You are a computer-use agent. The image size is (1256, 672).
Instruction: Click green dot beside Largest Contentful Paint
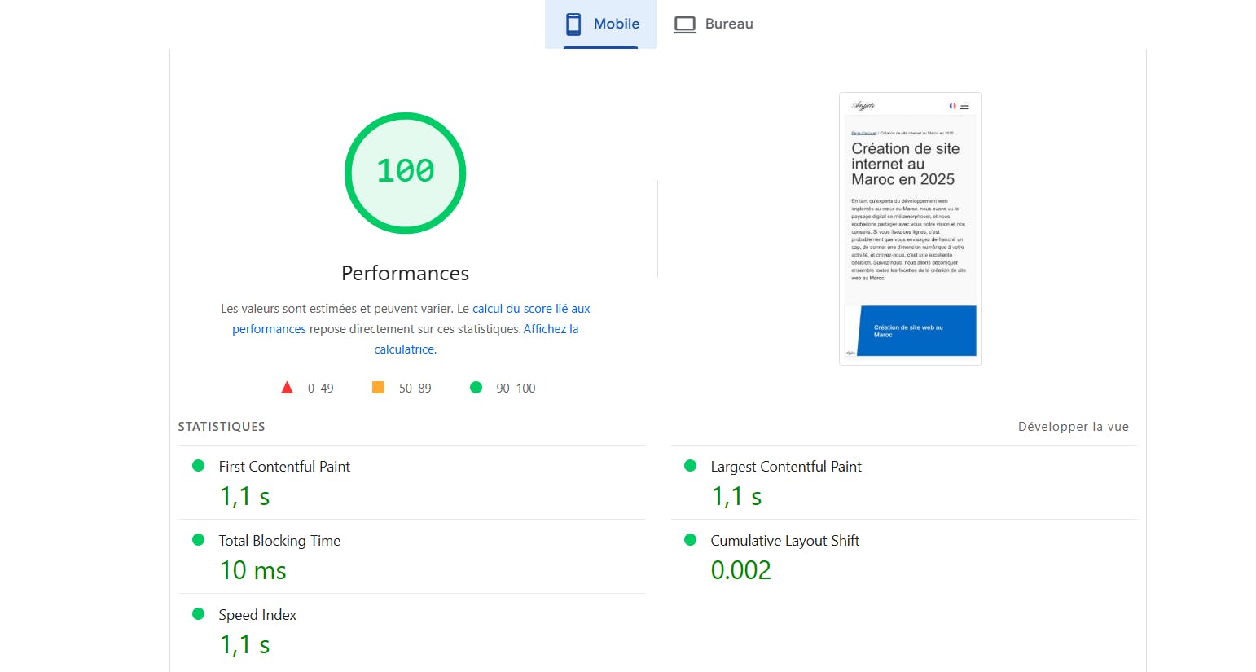(691, 466)
